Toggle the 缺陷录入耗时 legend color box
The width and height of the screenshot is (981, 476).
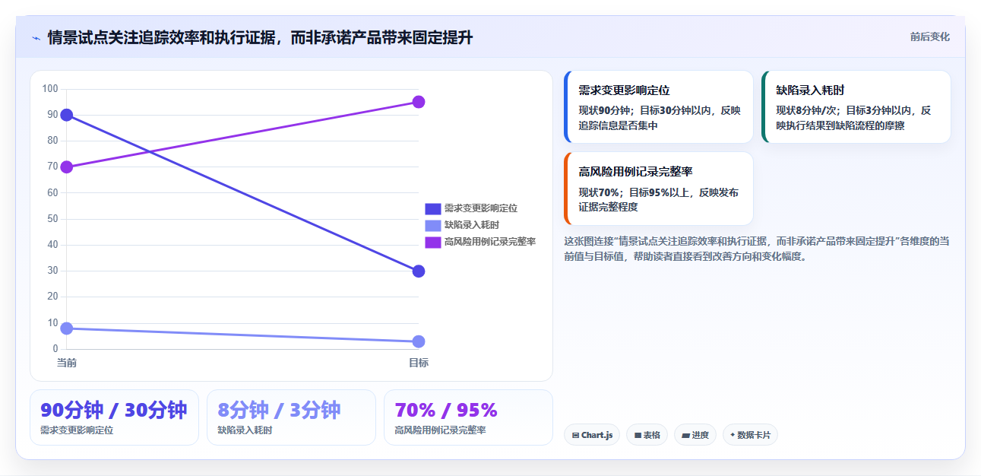[x=432, y=225]
